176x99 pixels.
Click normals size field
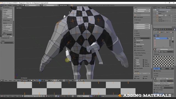(145, 73)
